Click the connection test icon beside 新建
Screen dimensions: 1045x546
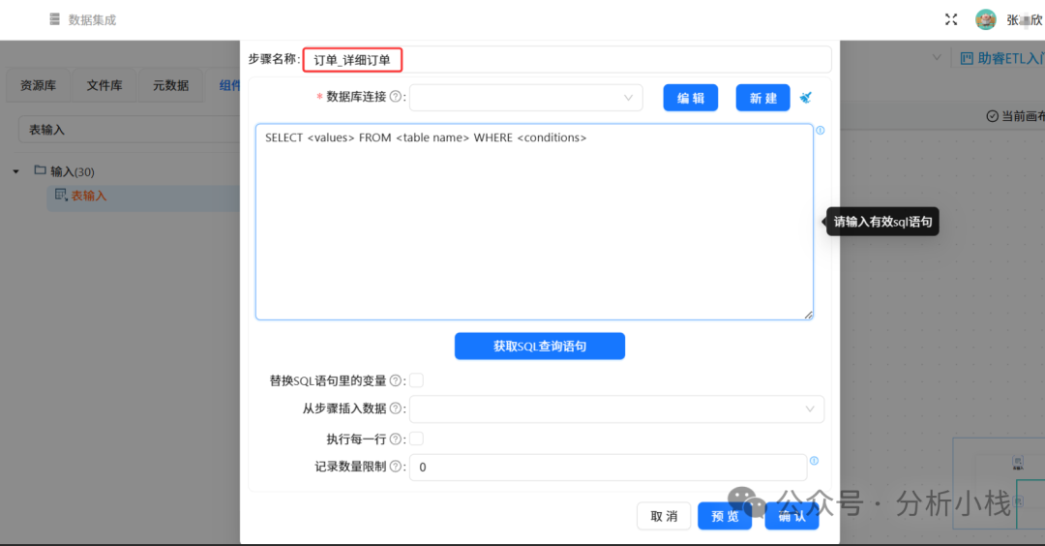tap(806, 98)
